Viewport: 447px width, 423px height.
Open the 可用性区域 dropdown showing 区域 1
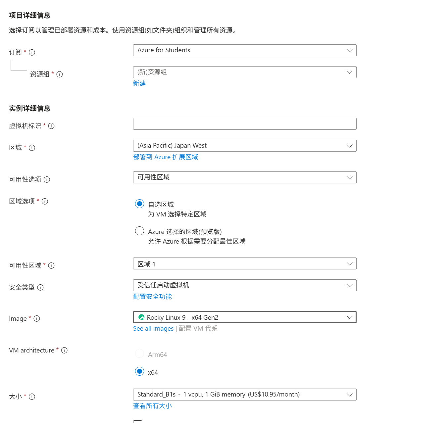point(245,263)
